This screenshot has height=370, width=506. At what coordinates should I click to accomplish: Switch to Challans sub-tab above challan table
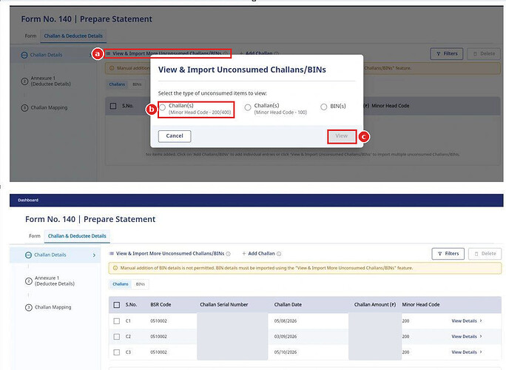pos(121,284)
